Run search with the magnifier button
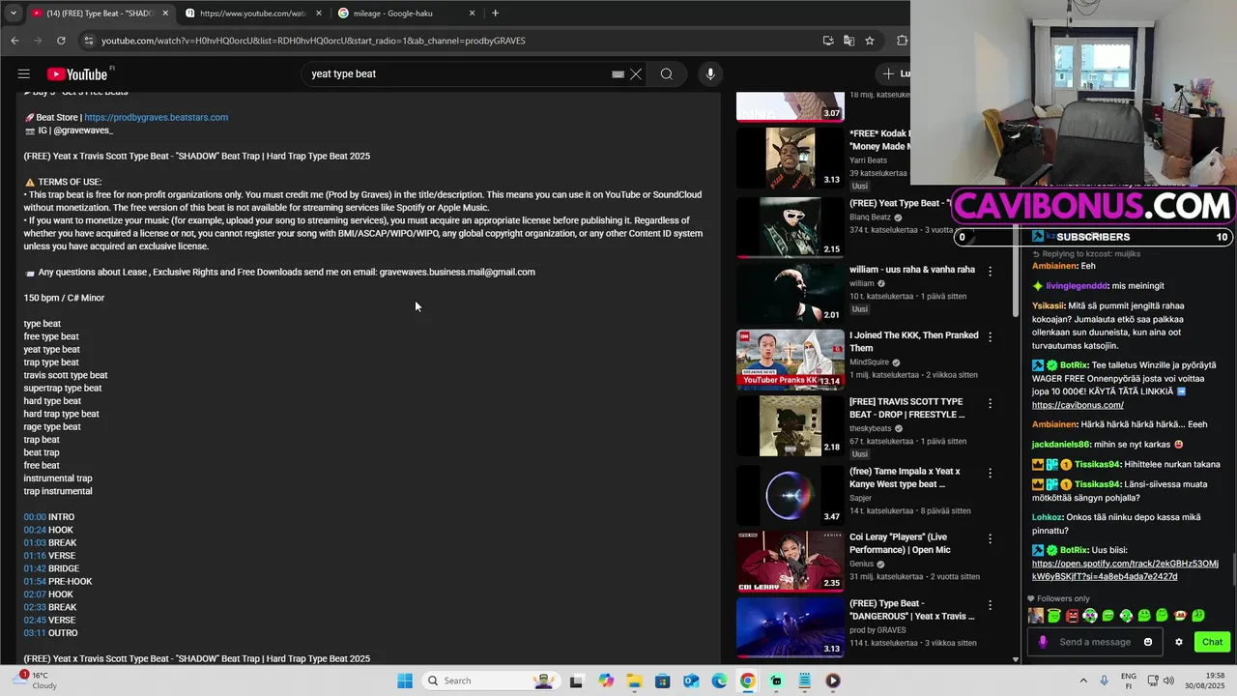This screenshot has height=696, width=1237. click(667, 74)
